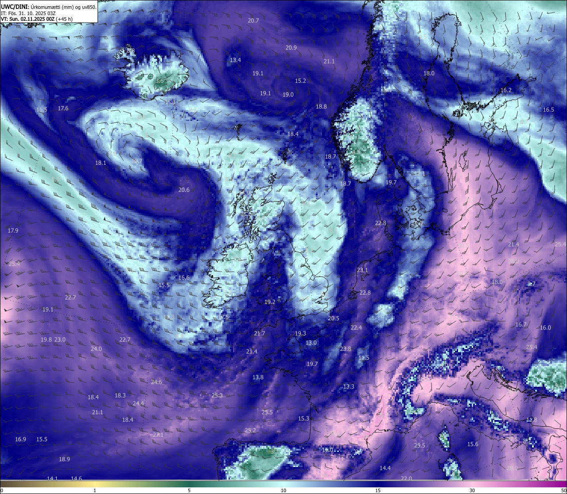Click the 13.4 value label
Screen dimensions: 567x494
tap(235, 60)
